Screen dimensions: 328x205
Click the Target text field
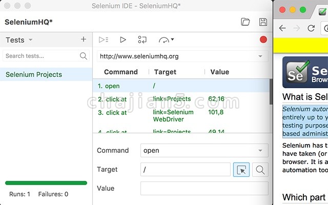click(186, 170)
